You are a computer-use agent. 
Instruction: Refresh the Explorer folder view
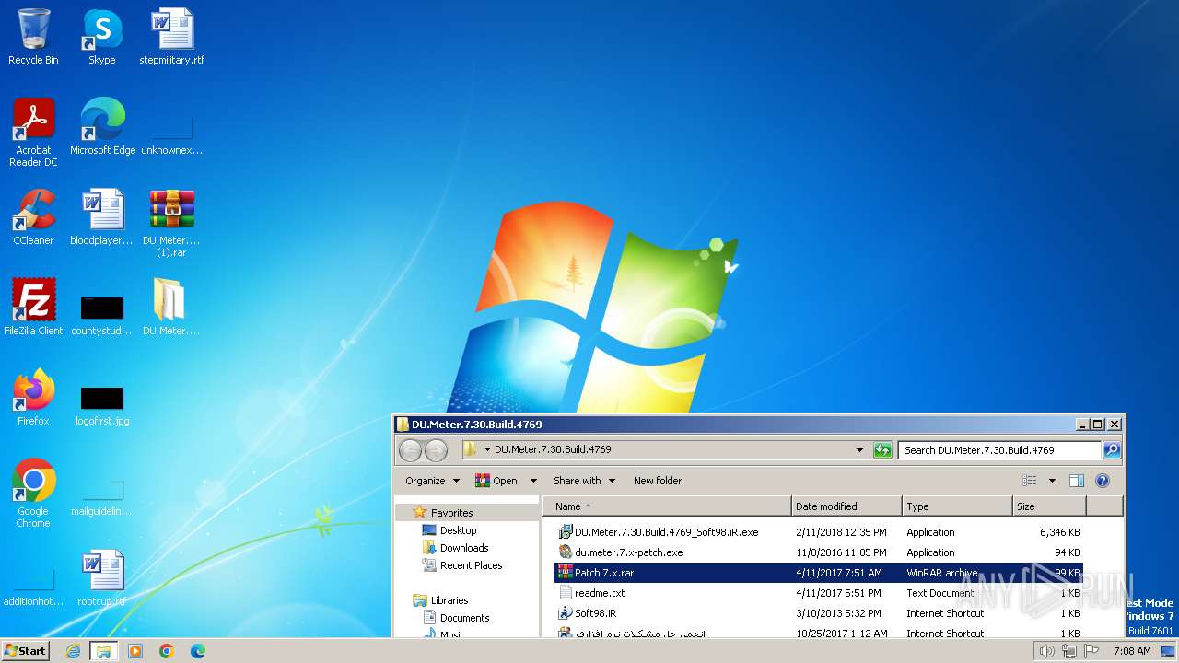(883, 450)
